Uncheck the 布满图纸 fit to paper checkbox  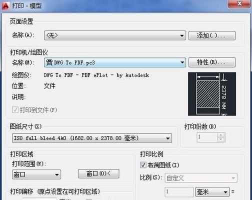point(143,165)
